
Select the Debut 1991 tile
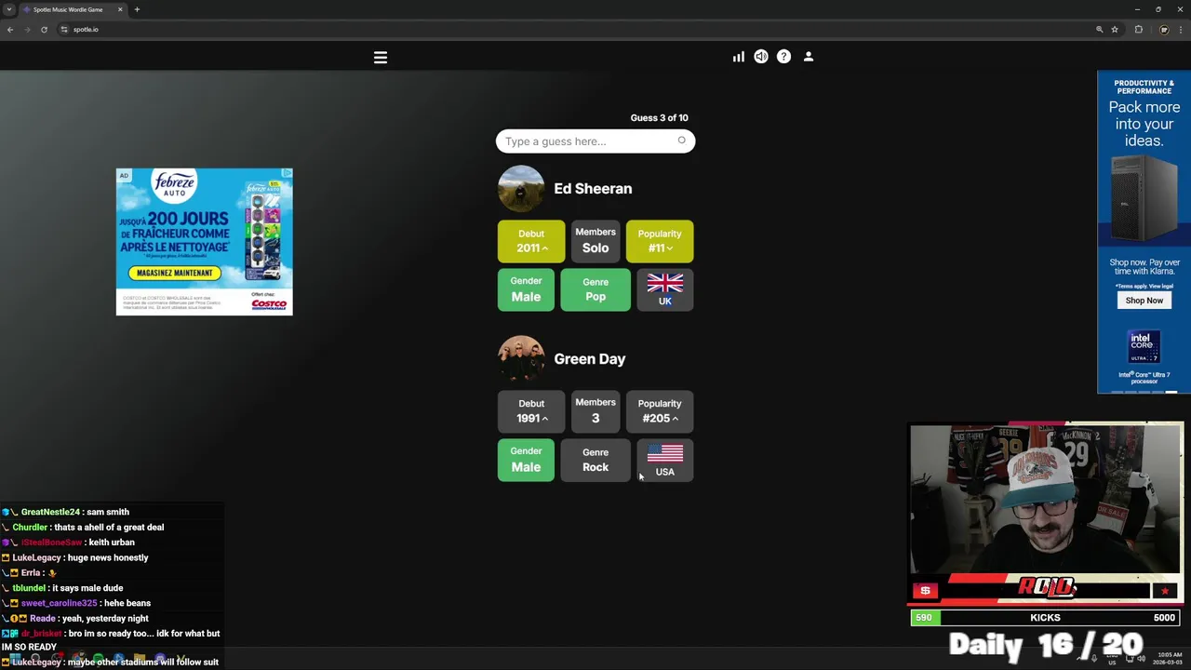coord(531,411)
